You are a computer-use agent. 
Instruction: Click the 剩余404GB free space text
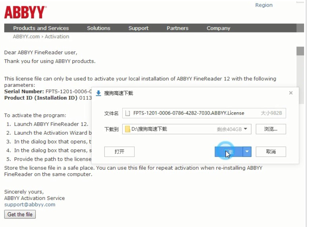point(229,129)
